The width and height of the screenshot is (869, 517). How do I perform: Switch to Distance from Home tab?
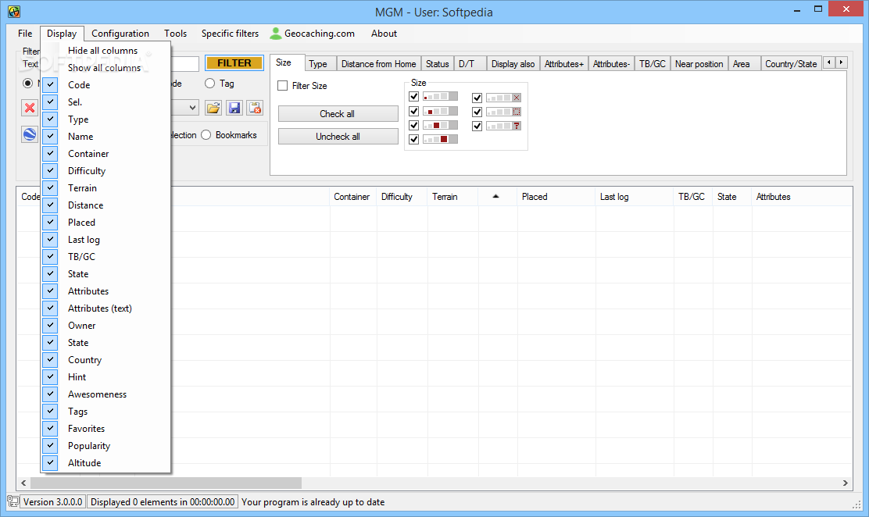tap(378, 64)
